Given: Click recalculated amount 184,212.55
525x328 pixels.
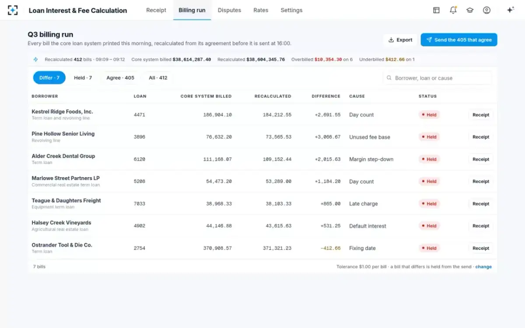Looking at the screenshot, I should point(277,115).
